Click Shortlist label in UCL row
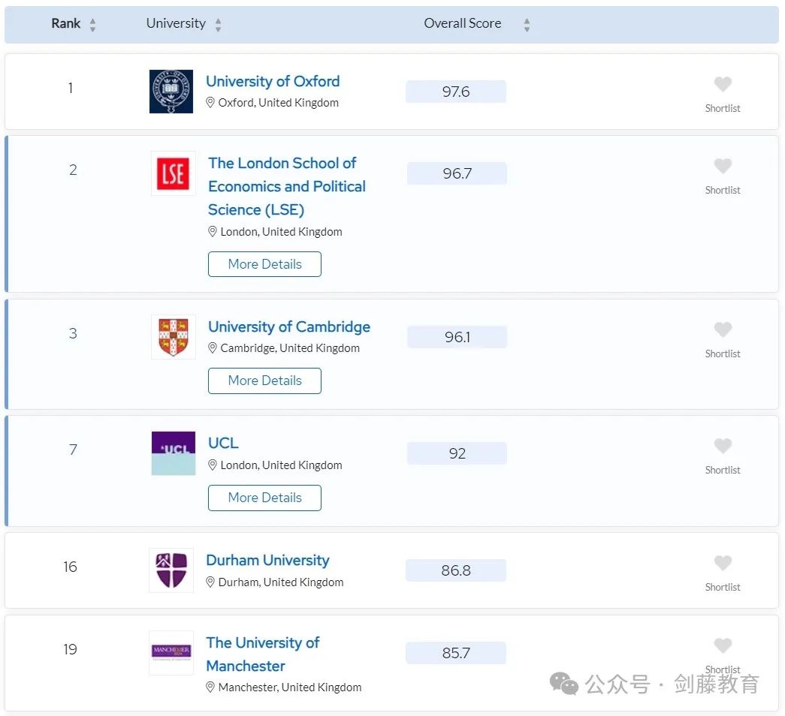This screenshot has height=716, width=785. tap(723, 471)
